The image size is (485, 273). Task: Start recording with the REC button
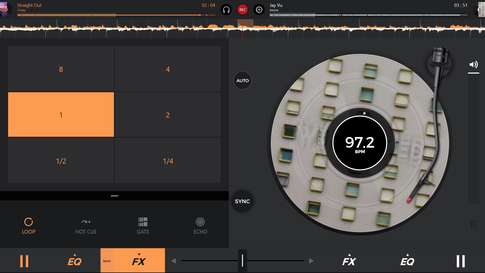243,10
